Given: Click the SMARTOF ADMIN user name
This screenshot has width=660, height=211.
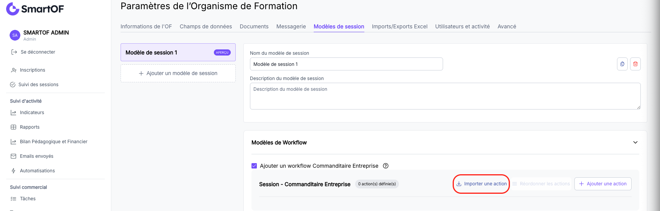Looking at the screenshot, I should tap(46, 33).
